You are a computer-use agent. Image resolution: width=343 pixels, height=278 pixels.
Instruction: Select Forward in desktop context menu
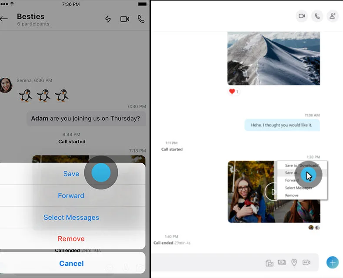(x=302, y=180)
